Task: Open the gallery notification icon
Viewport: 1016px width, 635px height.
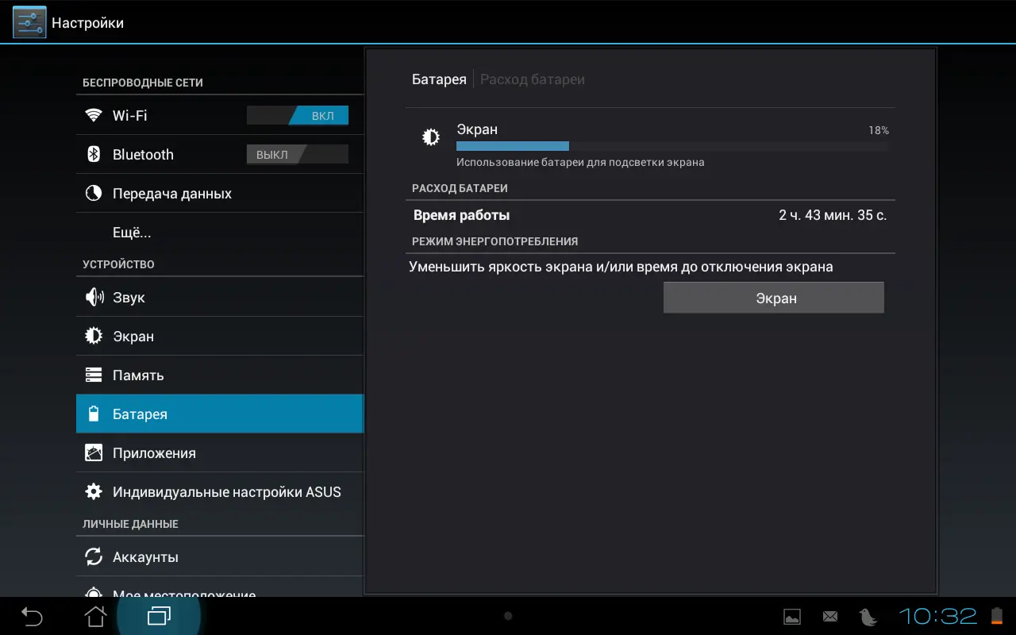Action: click(791, 616)
